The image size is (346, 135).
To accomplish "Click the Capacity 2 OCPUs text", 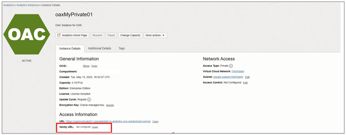I will point(71,83).
